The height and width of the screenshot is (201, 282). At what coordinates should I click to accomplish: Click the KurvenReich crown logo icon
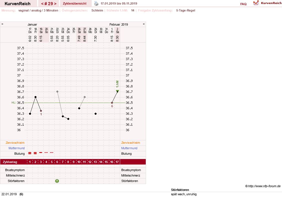[256, 3]
